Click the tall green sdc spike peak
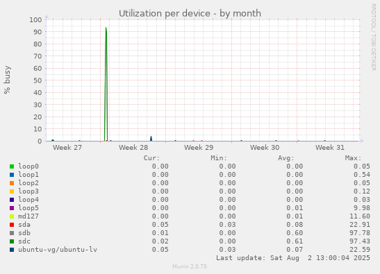This screenshot has height=274, width=380. (106, 28)
